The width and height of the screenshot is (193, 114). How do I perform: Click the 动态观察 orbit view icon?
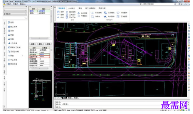pyautogui.click(x=79, y=13)
